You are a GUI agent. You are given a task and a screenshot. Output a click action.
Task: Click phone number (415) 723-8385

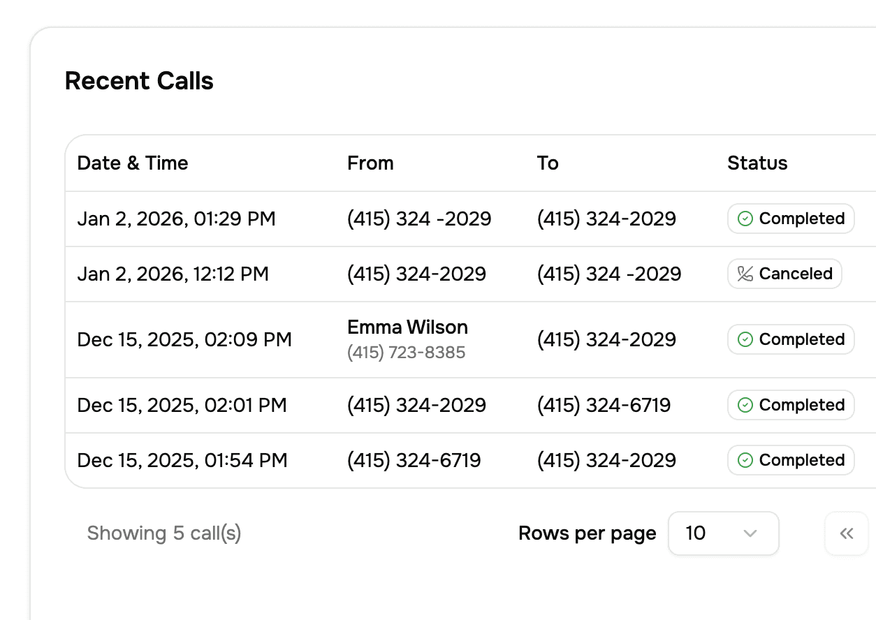tap(406, 353)
